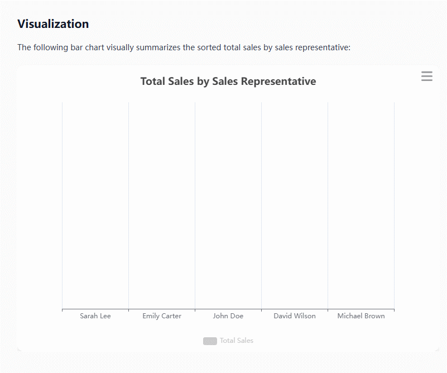Click the plot area above Michael Brown
The image size is (447, 373).
pos(361,205)
